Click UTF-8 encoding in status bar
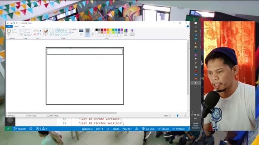 [100, 129]
